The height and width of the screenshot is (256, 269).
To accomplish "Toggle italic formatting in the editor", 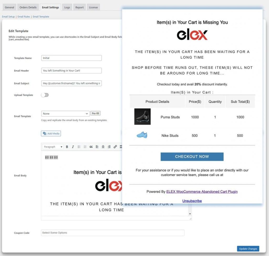I will (73, 147).
